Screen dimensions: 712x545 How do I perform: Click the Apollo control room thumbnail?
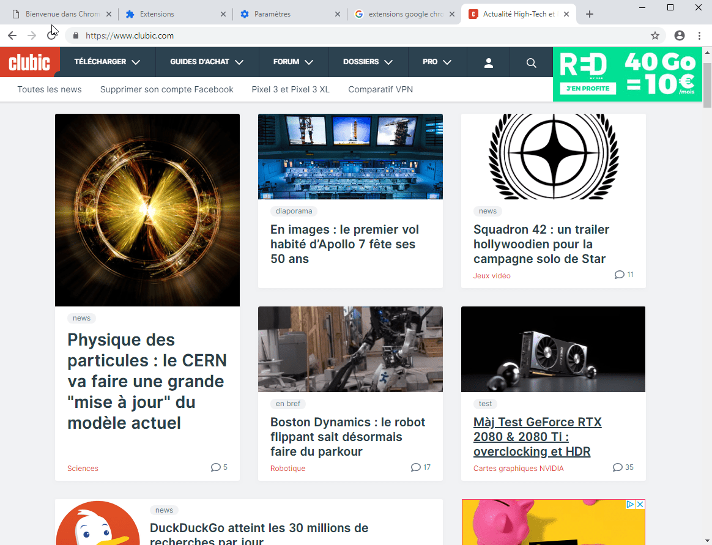[x=350, y=157]
